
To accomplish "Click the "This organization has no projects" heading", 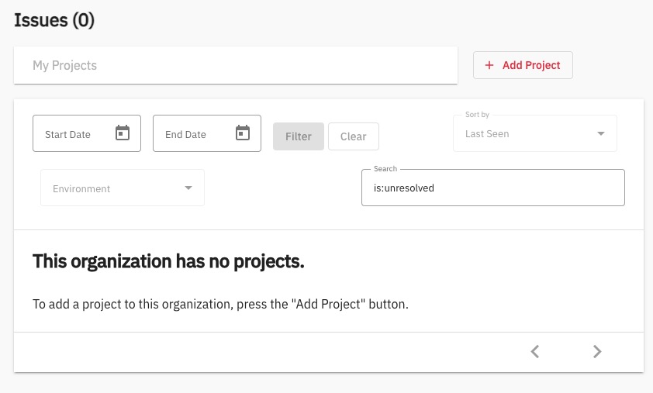I will coord(168,261).
